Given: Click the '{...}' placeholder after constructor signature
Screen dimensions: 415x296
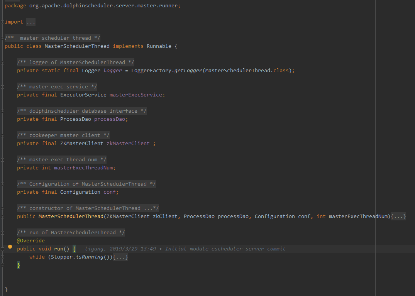Looking at the screenshot, I should (398, 217).
